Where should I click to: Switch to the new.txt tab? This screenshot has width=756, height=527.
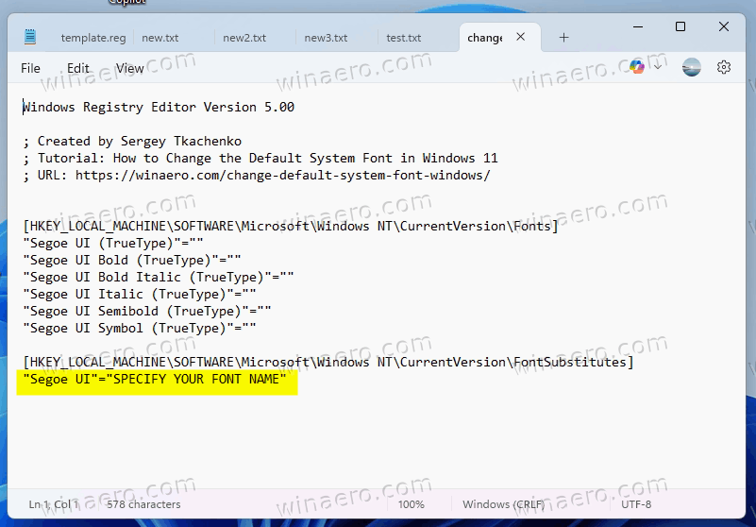(x=160, y=38)
